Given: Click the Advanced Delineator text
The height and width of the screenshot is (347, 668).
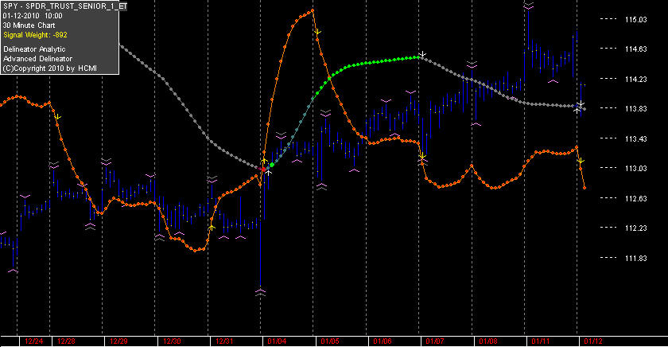Looking at the screenshot, I should pyautogui.click(x=38, y=59).
